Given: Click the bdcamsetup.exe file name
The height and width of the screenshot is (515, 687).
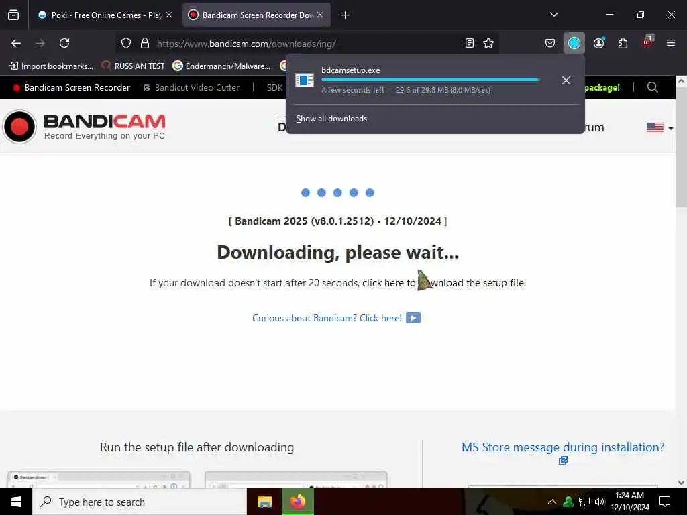Looking at the screenshot, I should point(350,70).
